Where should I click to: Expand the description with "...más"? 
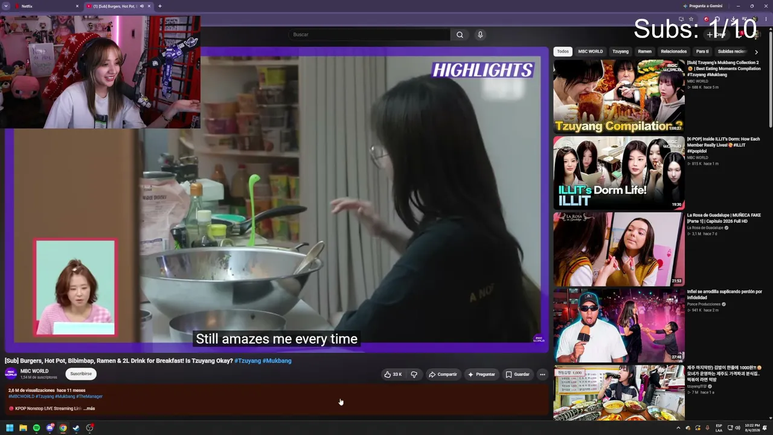point(89,408)
